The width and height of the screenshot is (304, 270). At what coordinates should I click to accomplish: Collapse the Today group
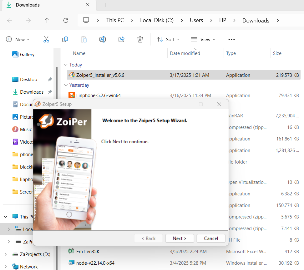coord(66,65)
